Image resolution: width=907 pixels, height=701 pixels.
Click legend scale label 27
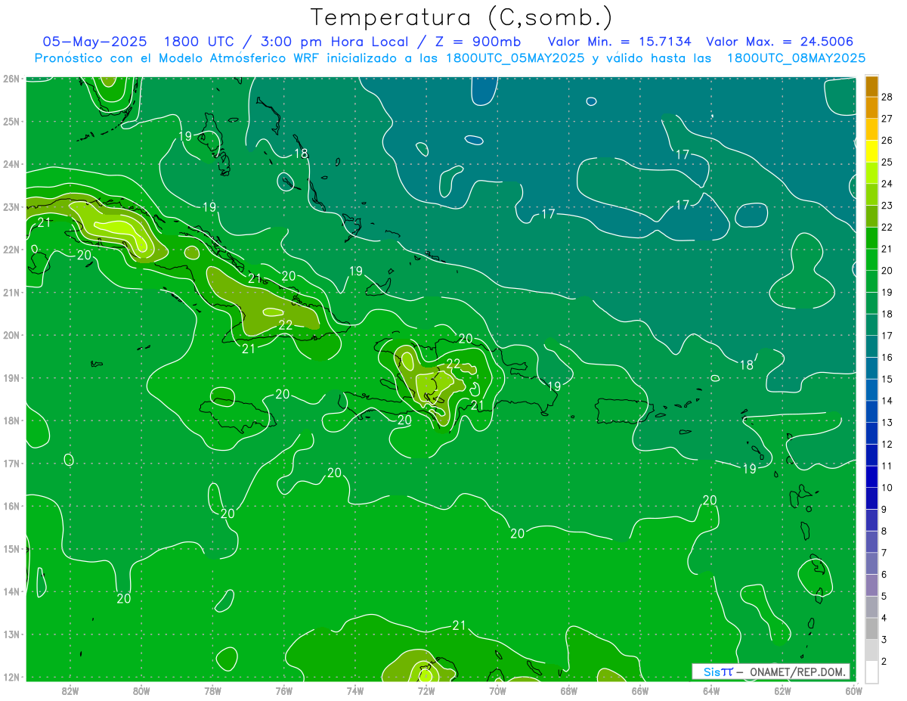tap(887, 118)
